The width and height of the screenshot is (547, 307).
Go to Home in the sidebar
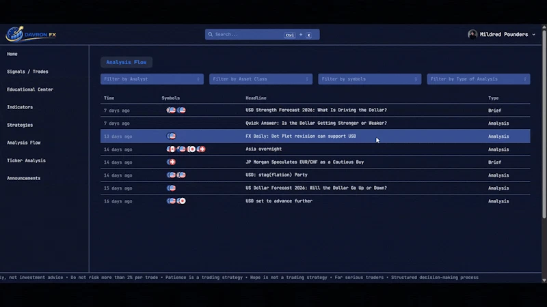pos(12,54)
